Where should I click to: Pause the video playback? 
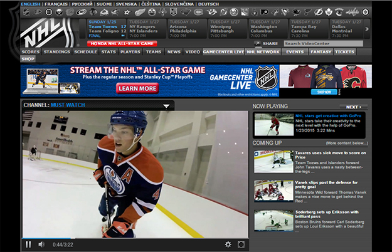(x=28, y=244)
